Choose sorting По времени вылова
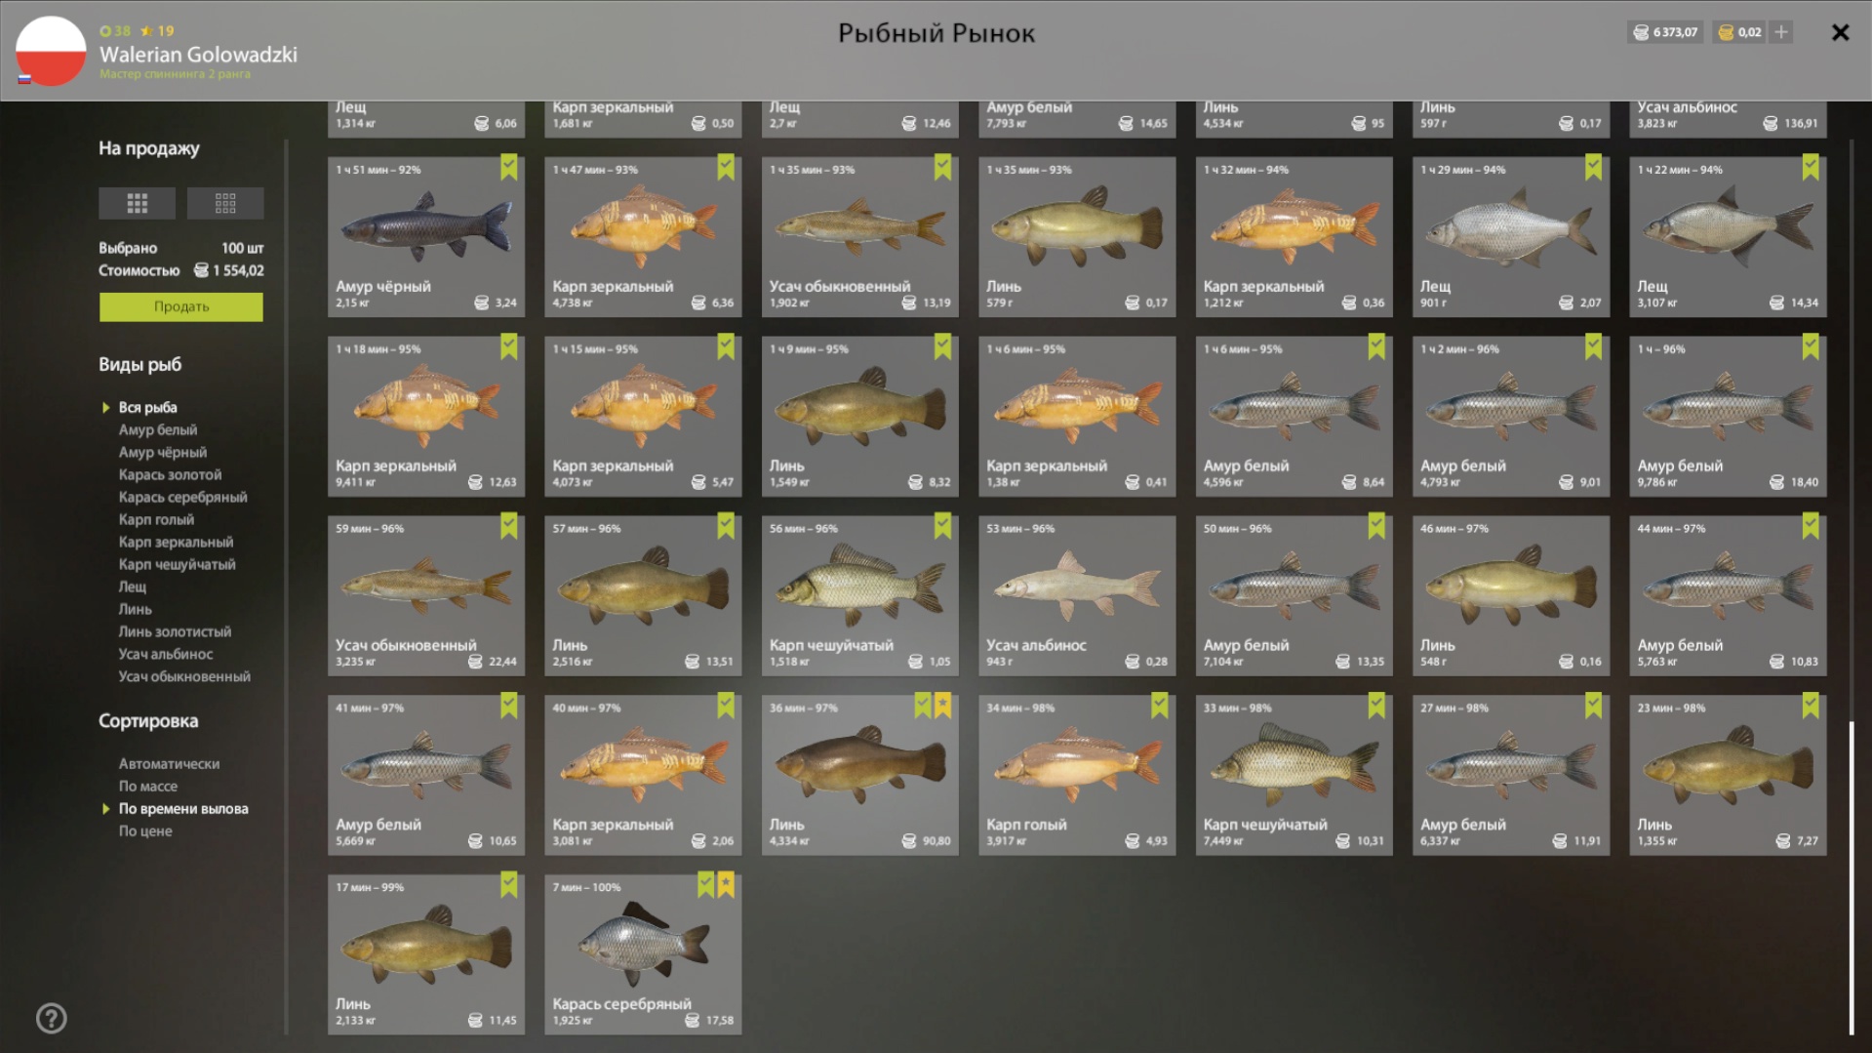 183,808
